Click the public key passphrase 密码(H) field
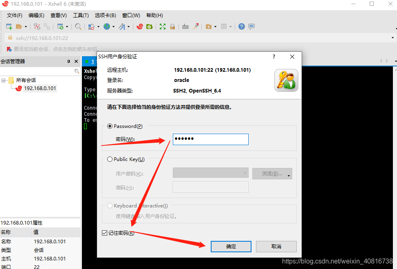Image resolution: width=397 pixels, height=269 pixels. pyautogui.click(x=211, y=187)
